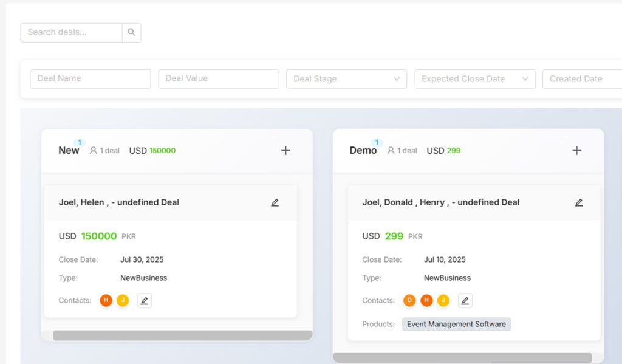Screen dimensions: 622x364
Task: Click the D contact avatar in Demo deal
Action: coord(409,301)
